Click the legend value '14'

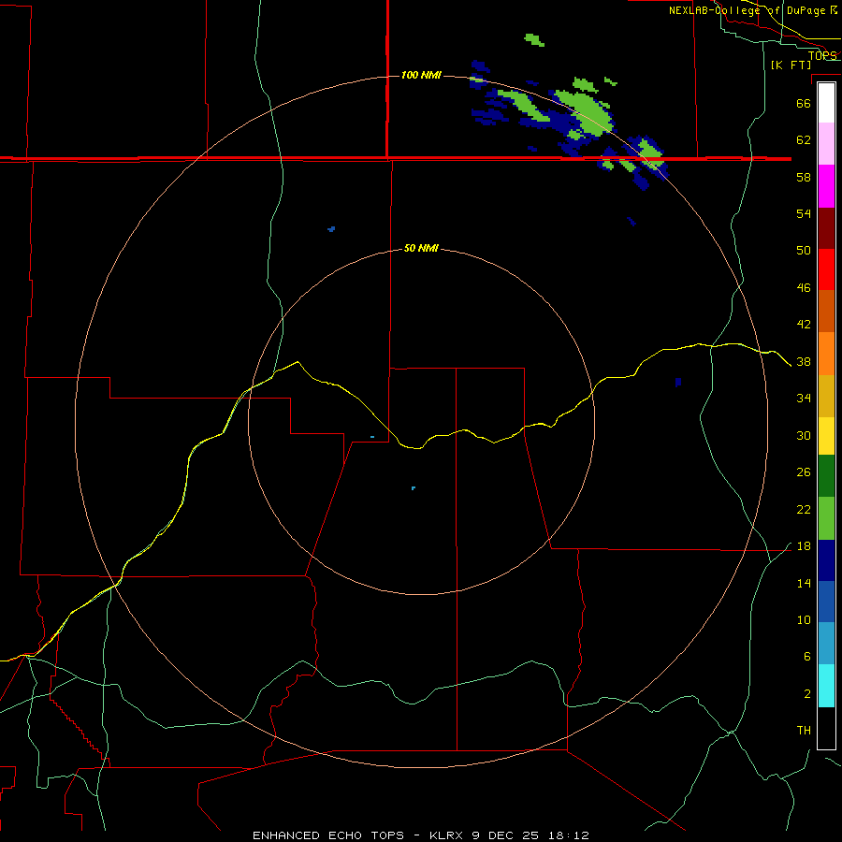click(x=804, y=583)
